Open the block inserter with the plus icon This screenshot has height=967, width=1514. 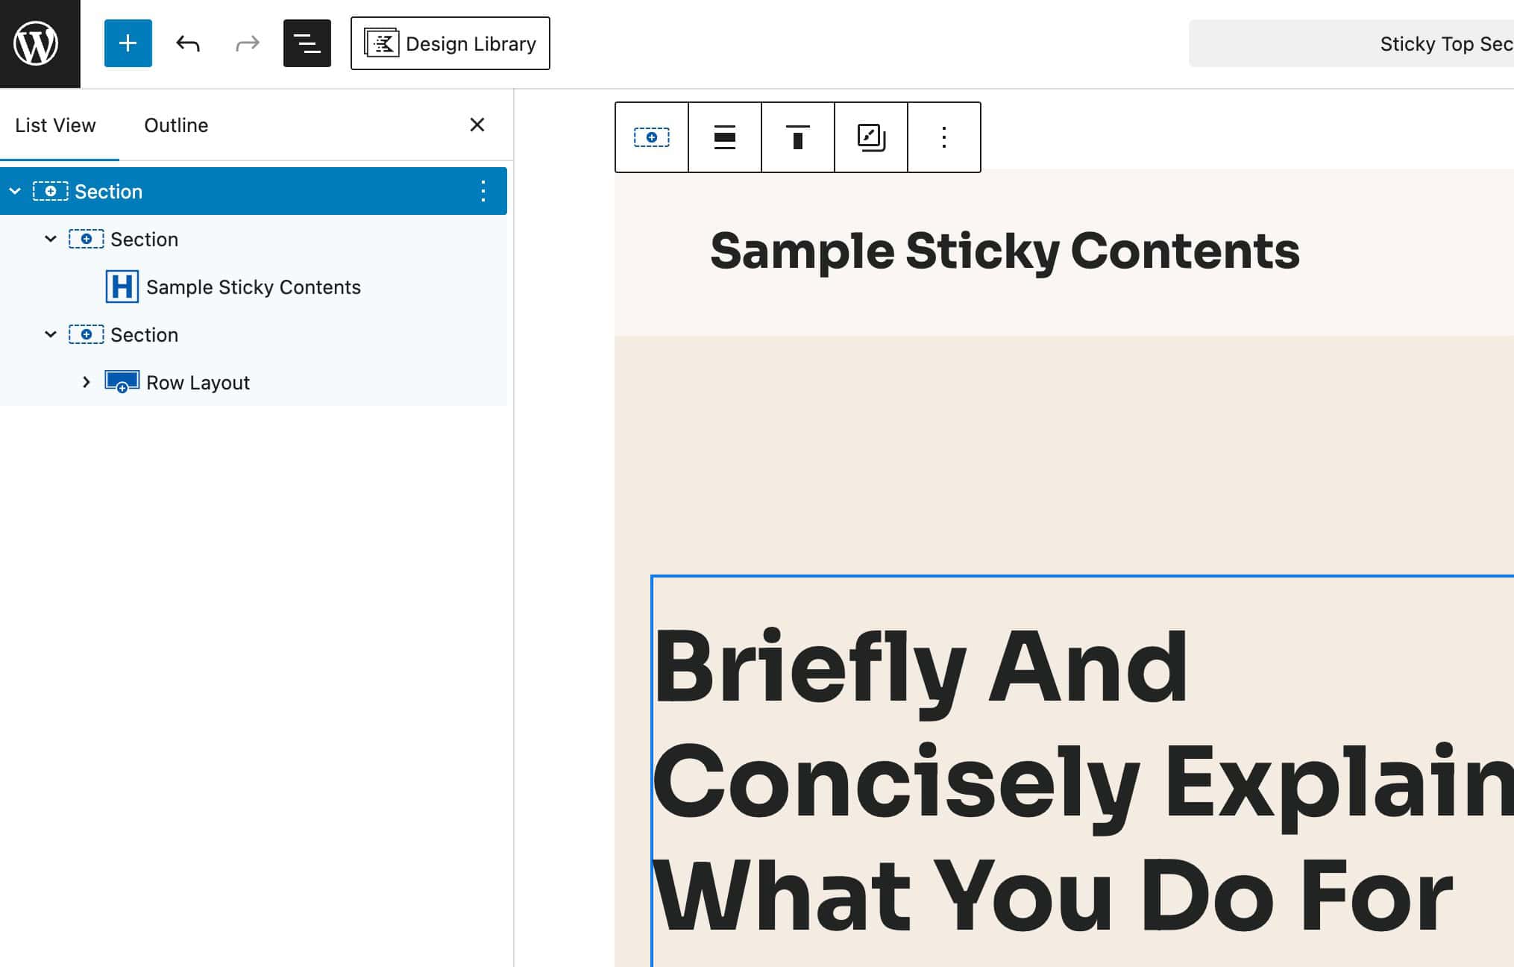coord(128,43)
